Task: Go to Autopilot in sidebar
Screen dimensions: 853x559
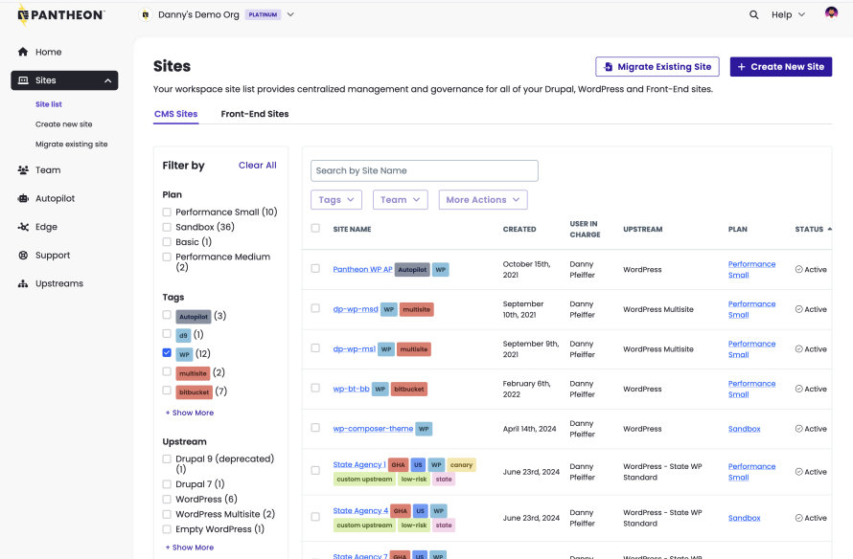Action: click(55, 198)
